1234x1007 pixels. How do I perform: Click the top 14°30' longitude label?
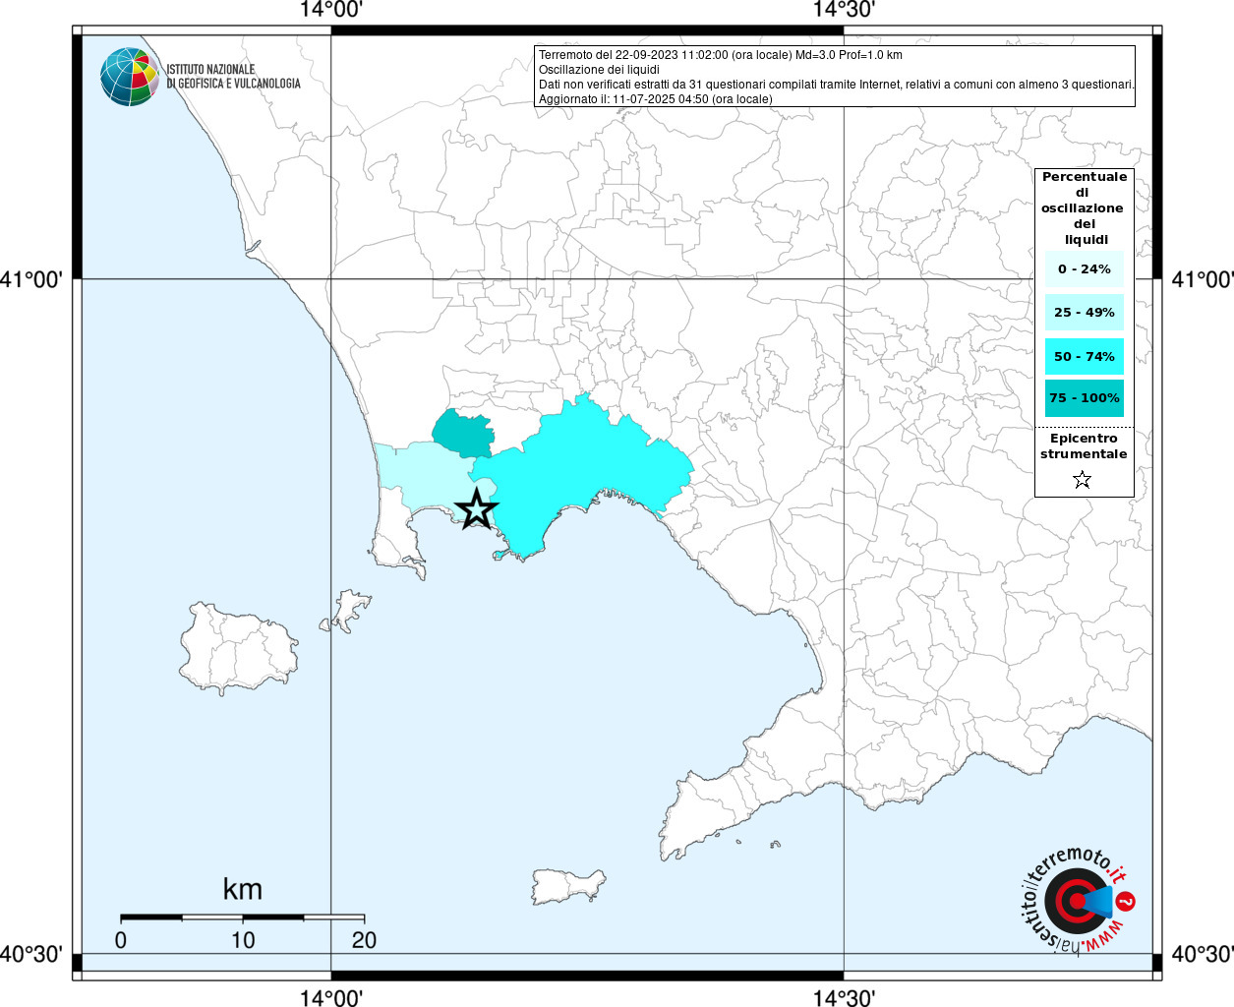point(844,10)
